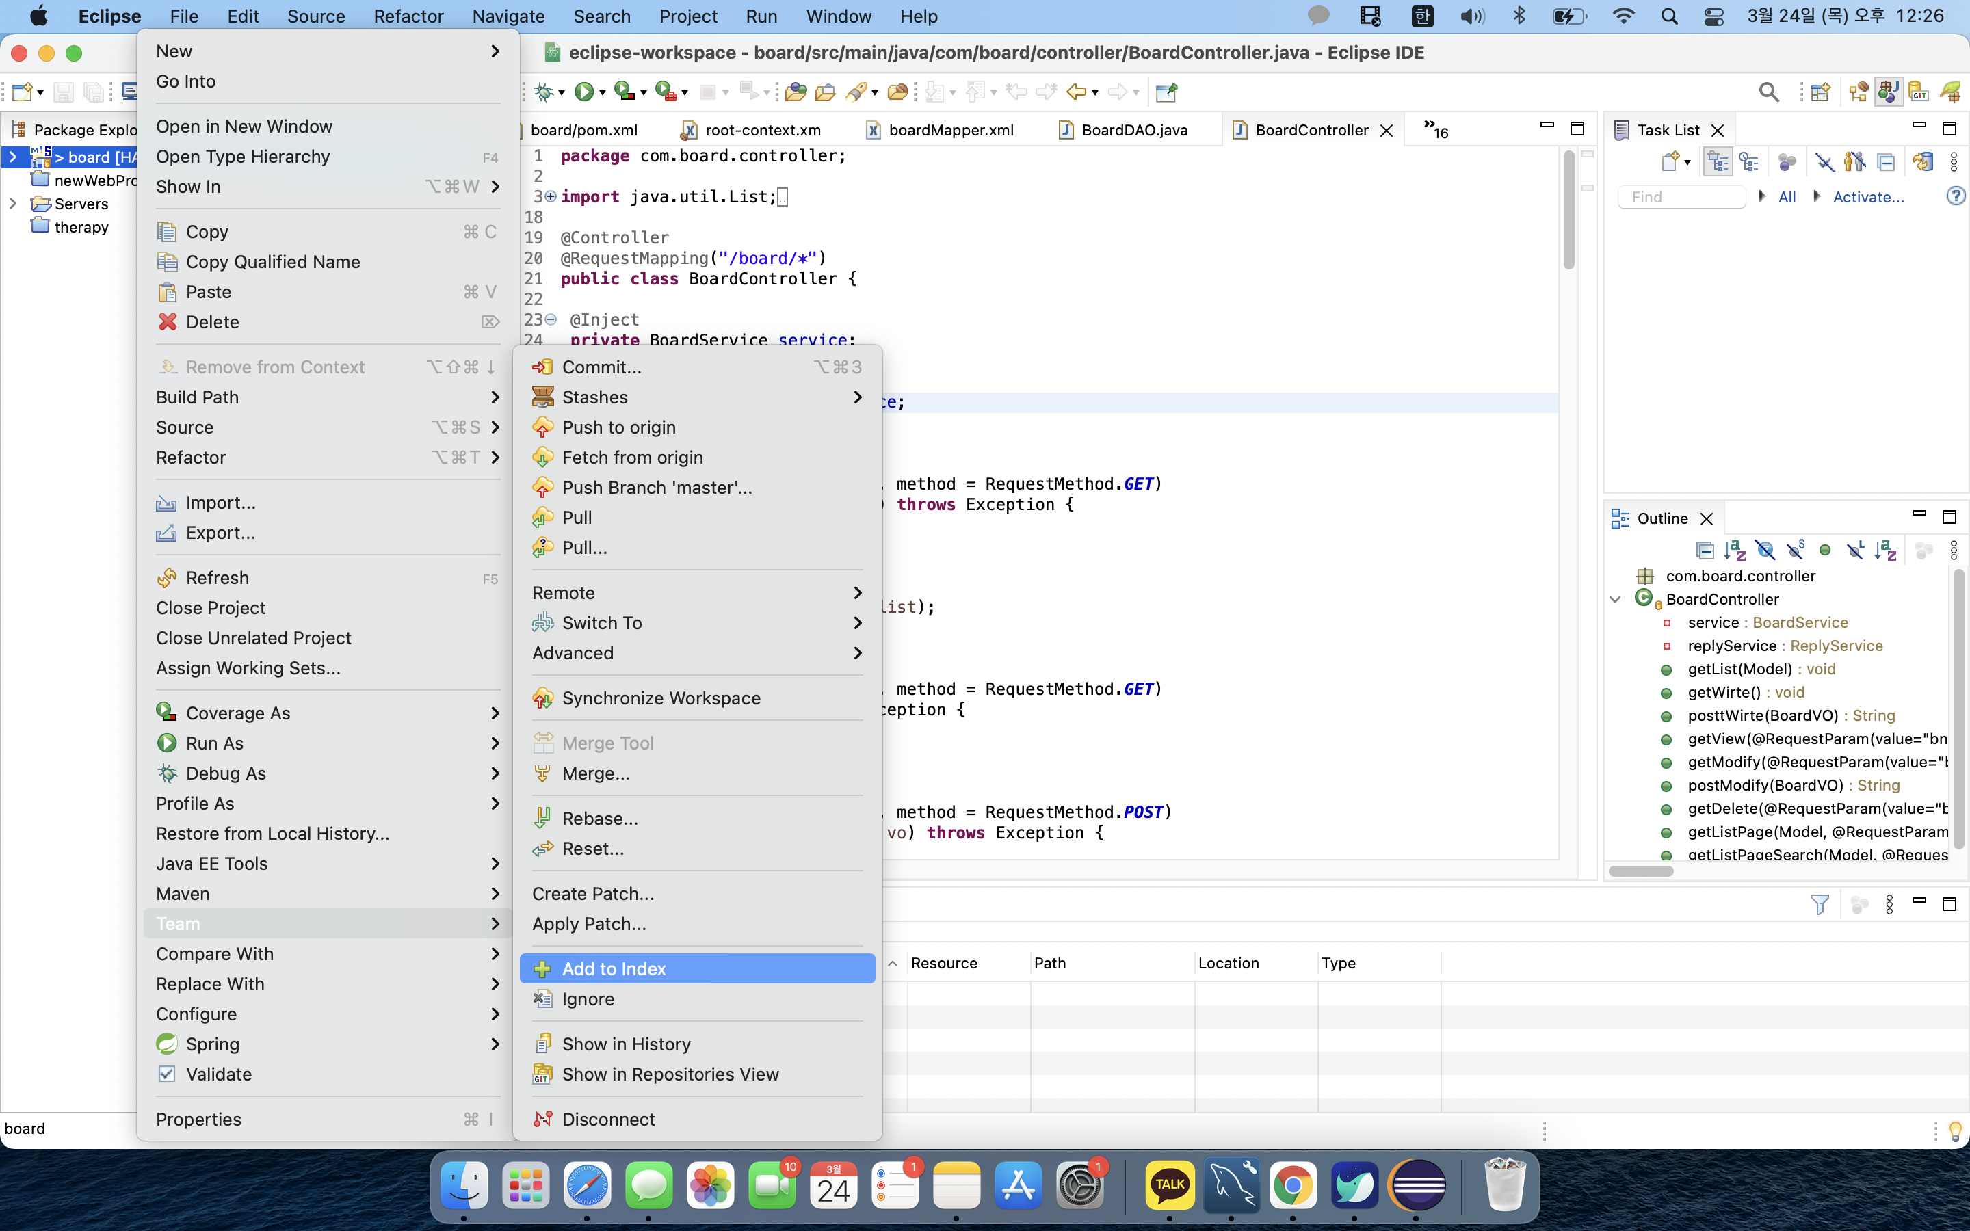Click the Problems view filter icon
Viewport: 1970px width, 1231px height.
(1820, 905)
